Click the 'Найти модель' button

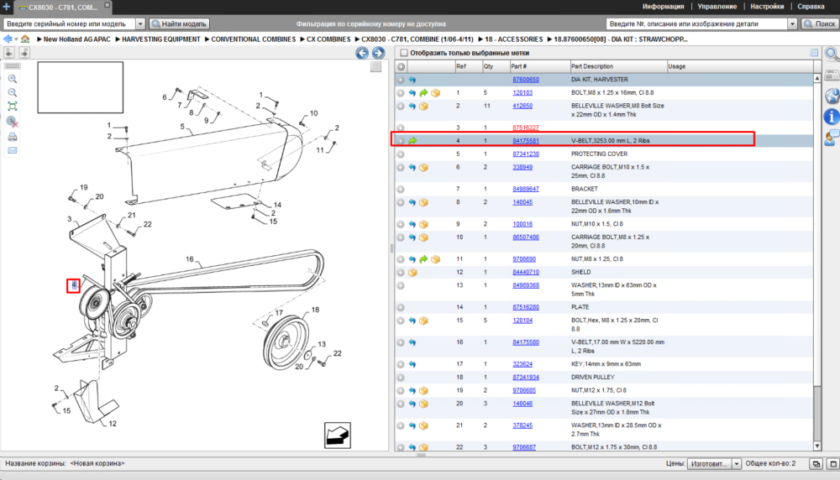(179, 23)
